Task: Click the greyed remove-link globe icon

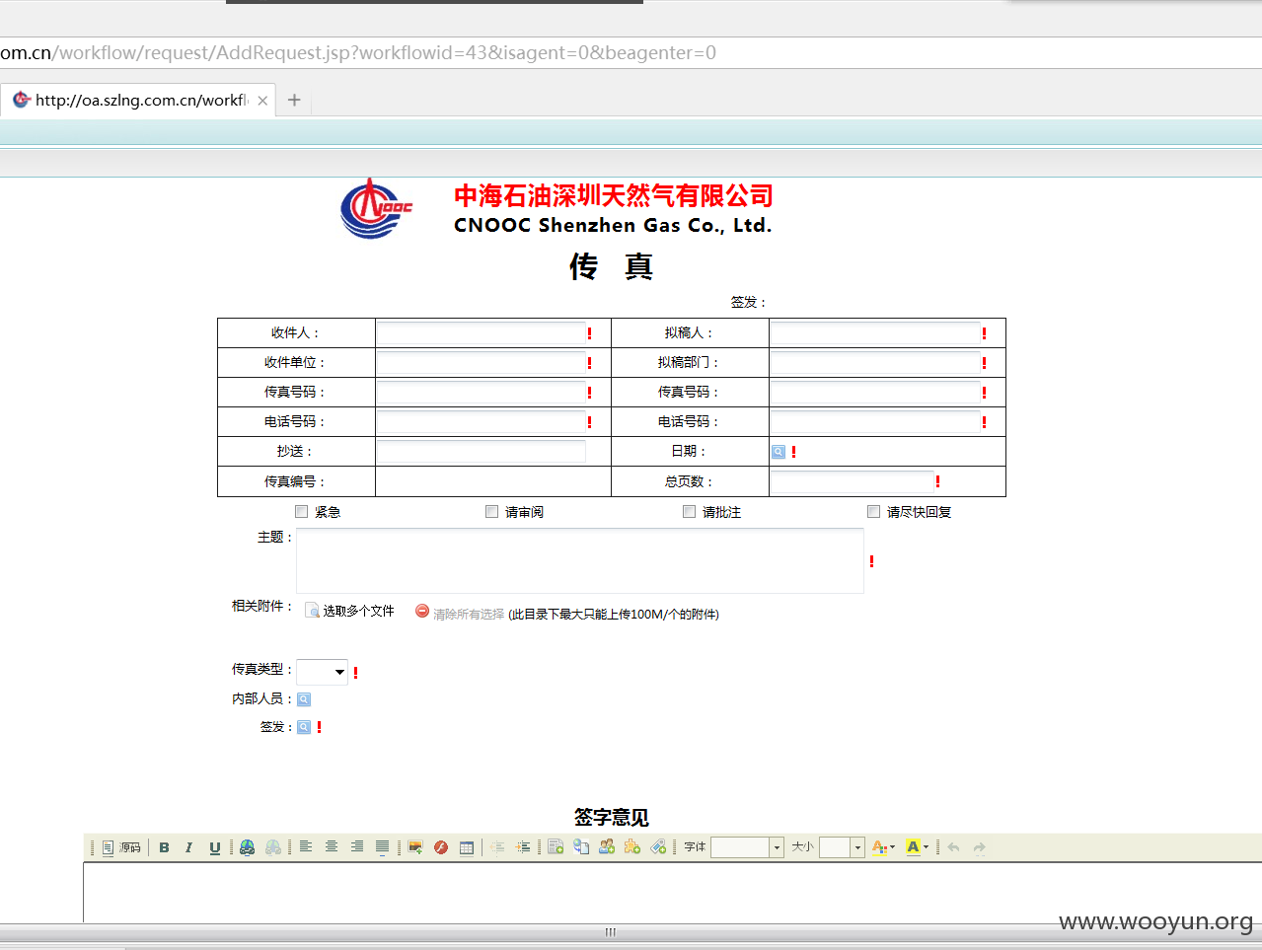Action: (273, 847)
